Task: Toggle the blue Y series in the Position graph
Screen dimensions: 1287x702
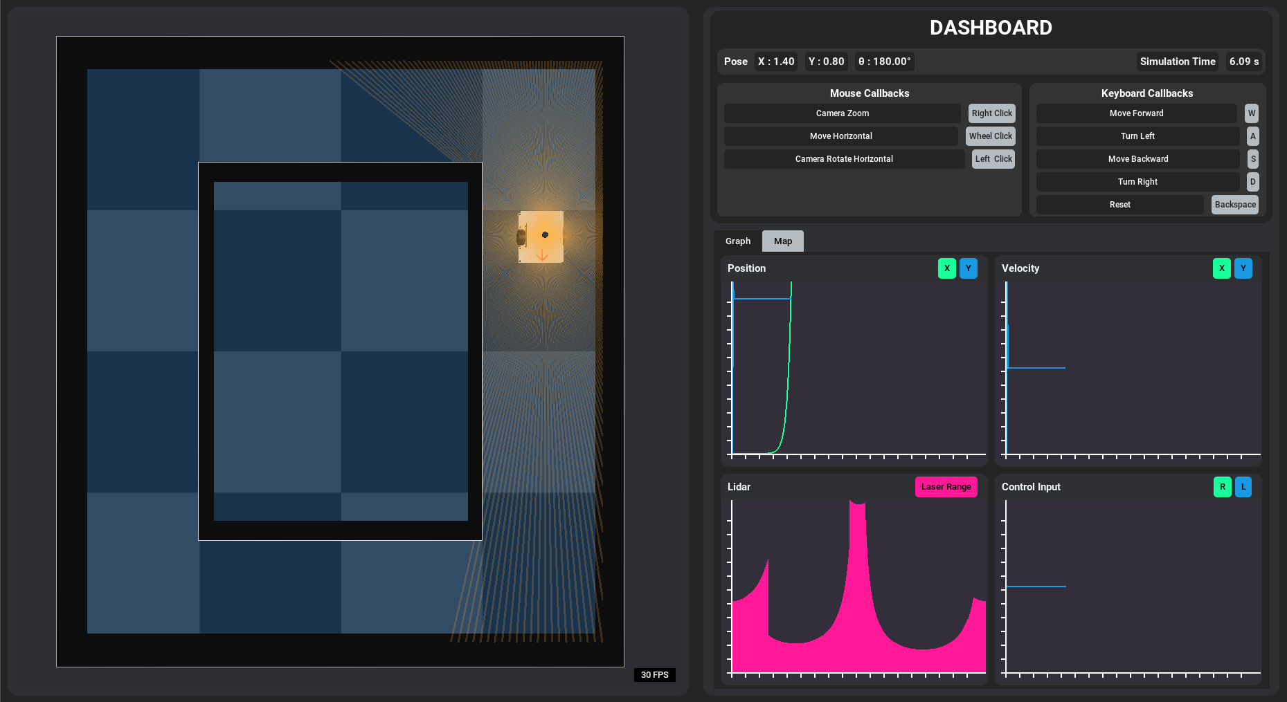Action: [x=969, y=268]
